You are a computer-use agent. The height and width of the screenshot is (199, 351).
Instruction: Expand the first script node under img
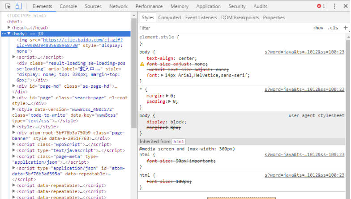[x=13, y=57]
